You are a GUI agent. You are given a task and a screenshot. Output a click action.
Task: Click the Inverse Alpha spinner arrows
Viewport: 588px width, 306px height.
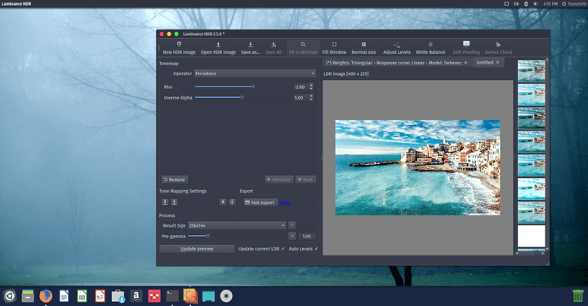tap(311, 98)
